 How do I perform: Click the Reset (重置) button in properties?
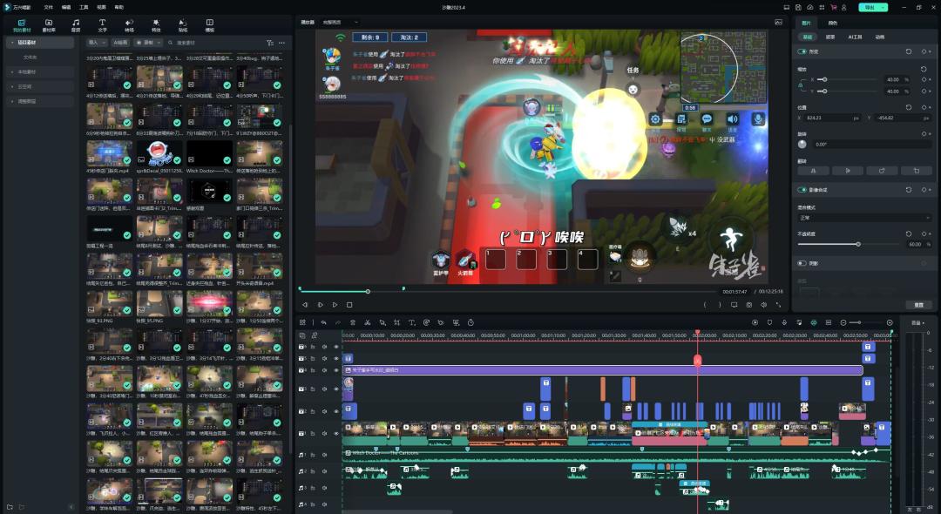(918, 305)
